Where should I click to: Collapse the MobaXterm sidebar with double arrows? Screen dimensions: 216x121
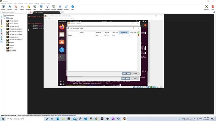[x=2, y=17]
